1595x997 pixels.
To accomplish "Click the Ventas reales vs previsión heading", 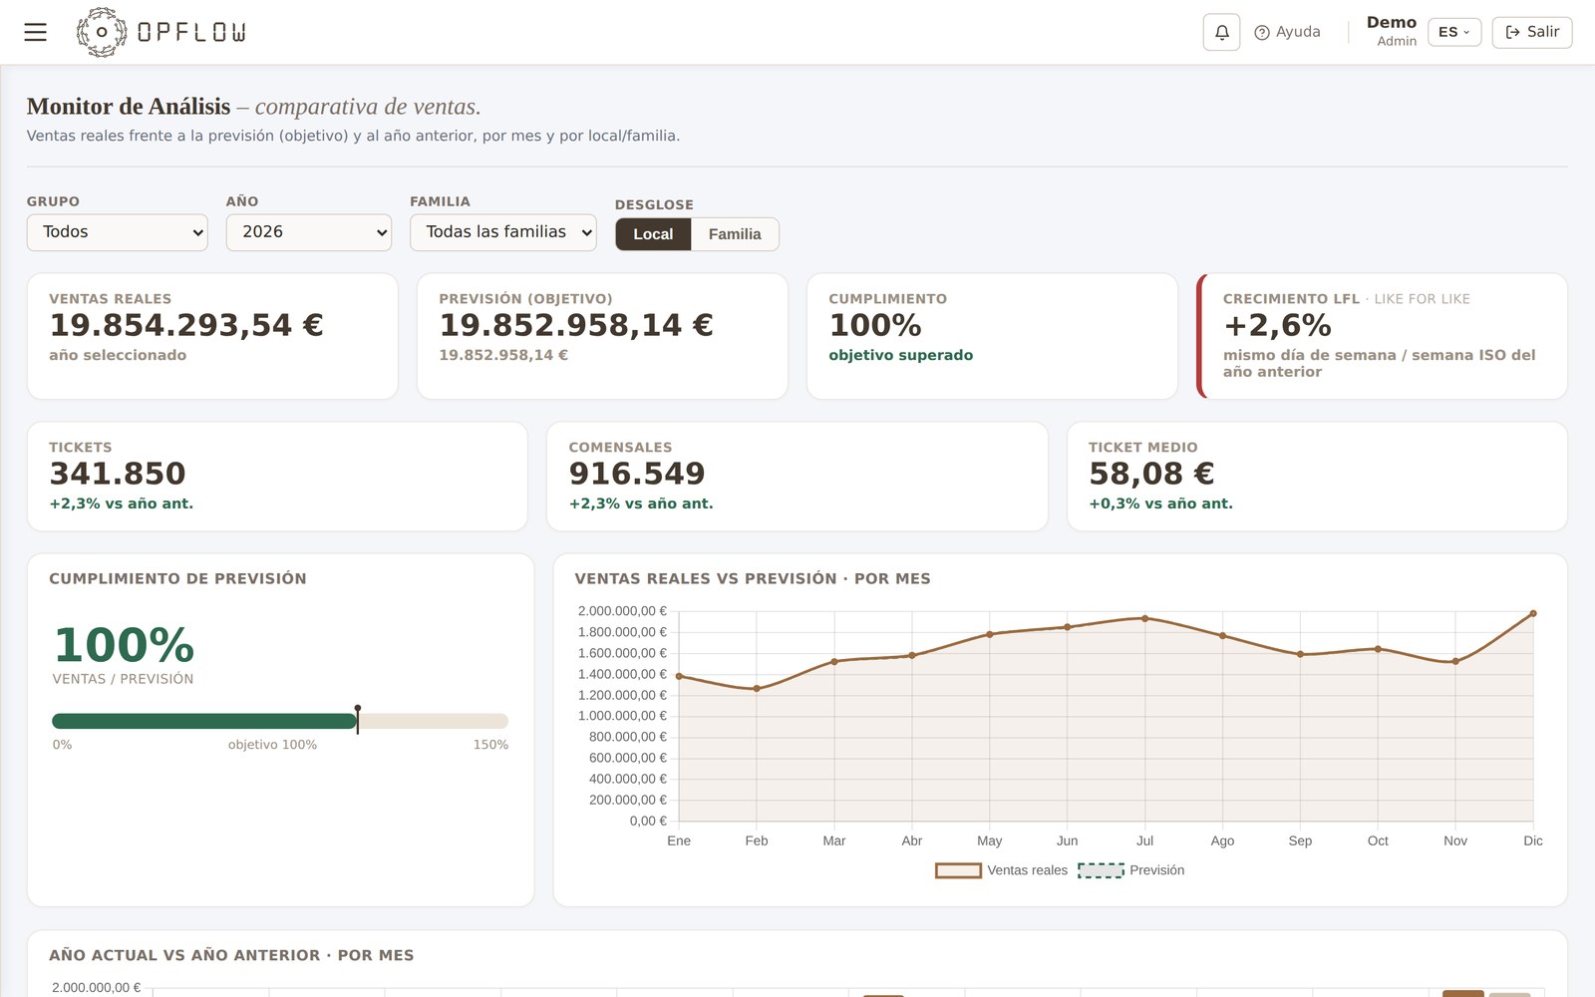I will point(753,578).
